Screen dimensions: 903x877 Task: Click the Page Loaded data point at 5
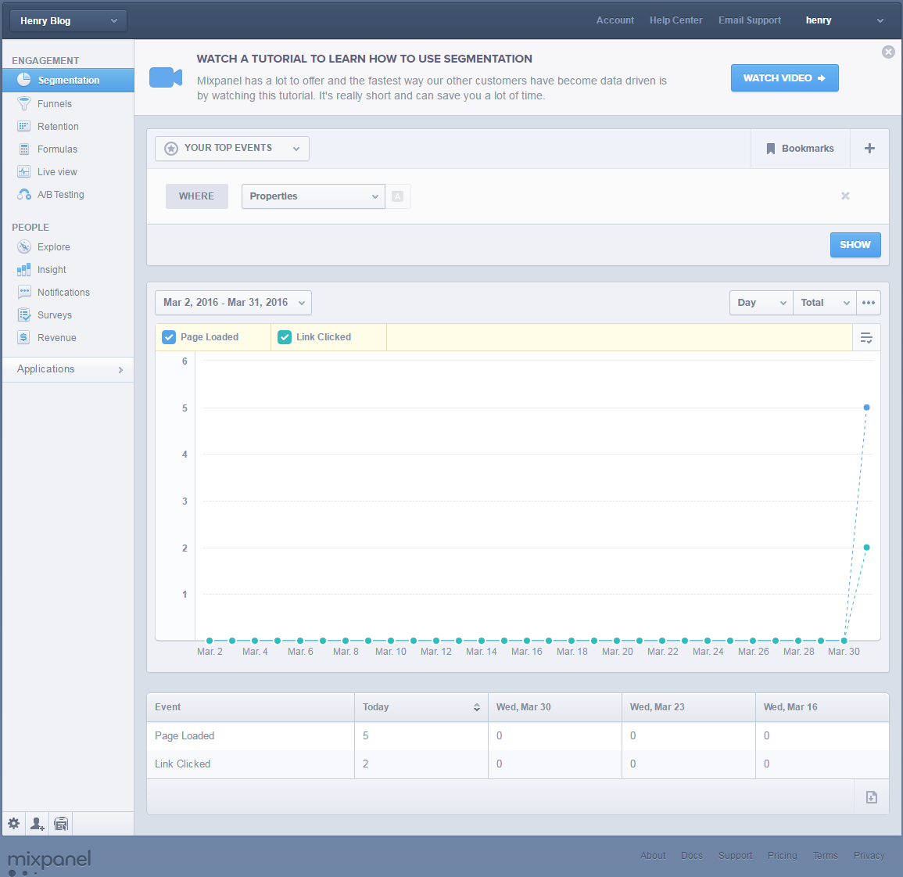[x=866, y=408]
